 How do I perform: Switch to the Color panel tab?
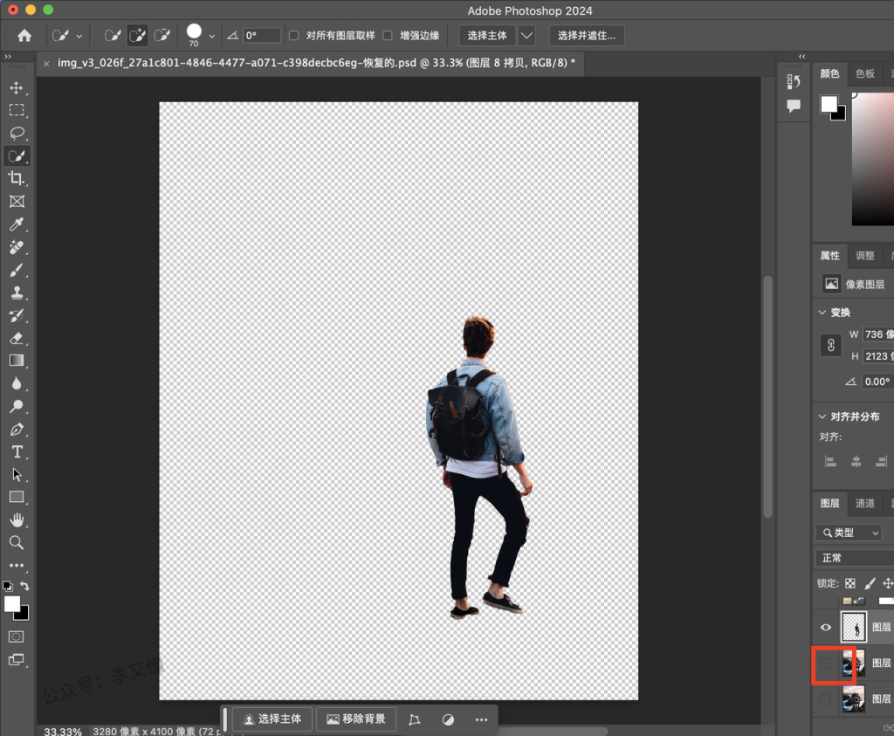point(829,73)
